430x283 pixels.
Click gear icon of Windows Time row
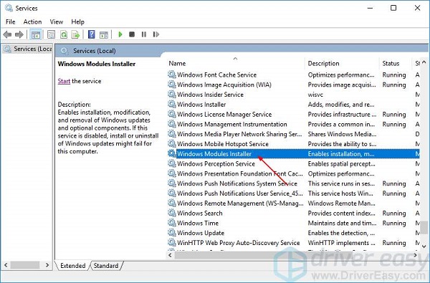tap(172, 223)
